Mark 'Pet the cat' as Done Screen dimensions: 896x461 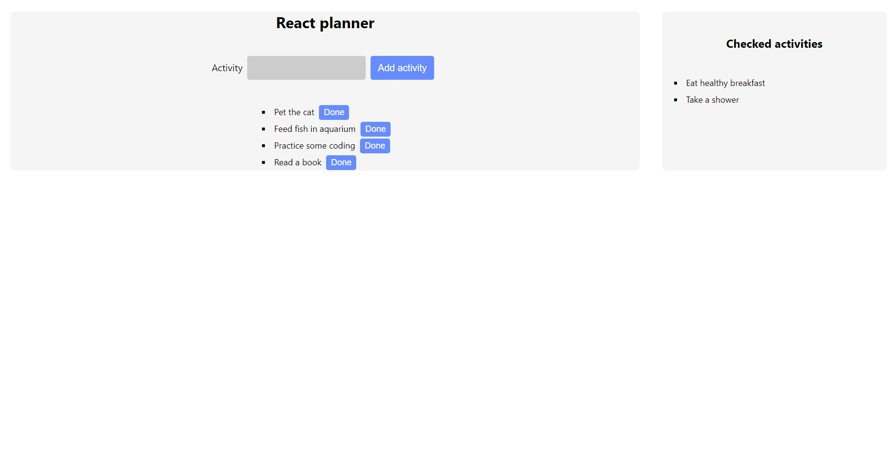[x=333, y=112]
